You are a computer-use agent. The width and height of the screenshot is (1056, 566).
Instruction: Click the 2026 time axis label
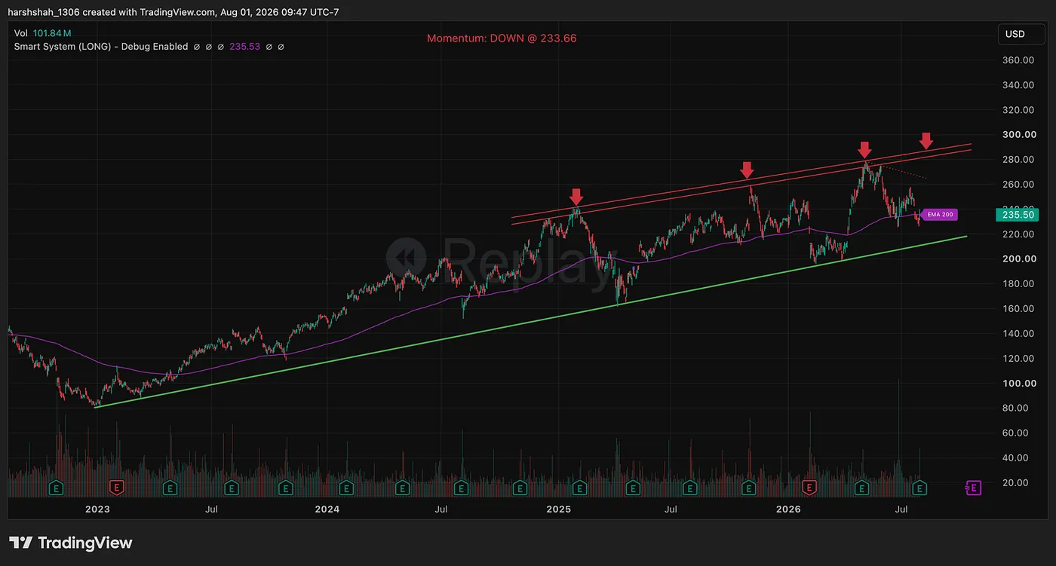[x=789, y=510]
